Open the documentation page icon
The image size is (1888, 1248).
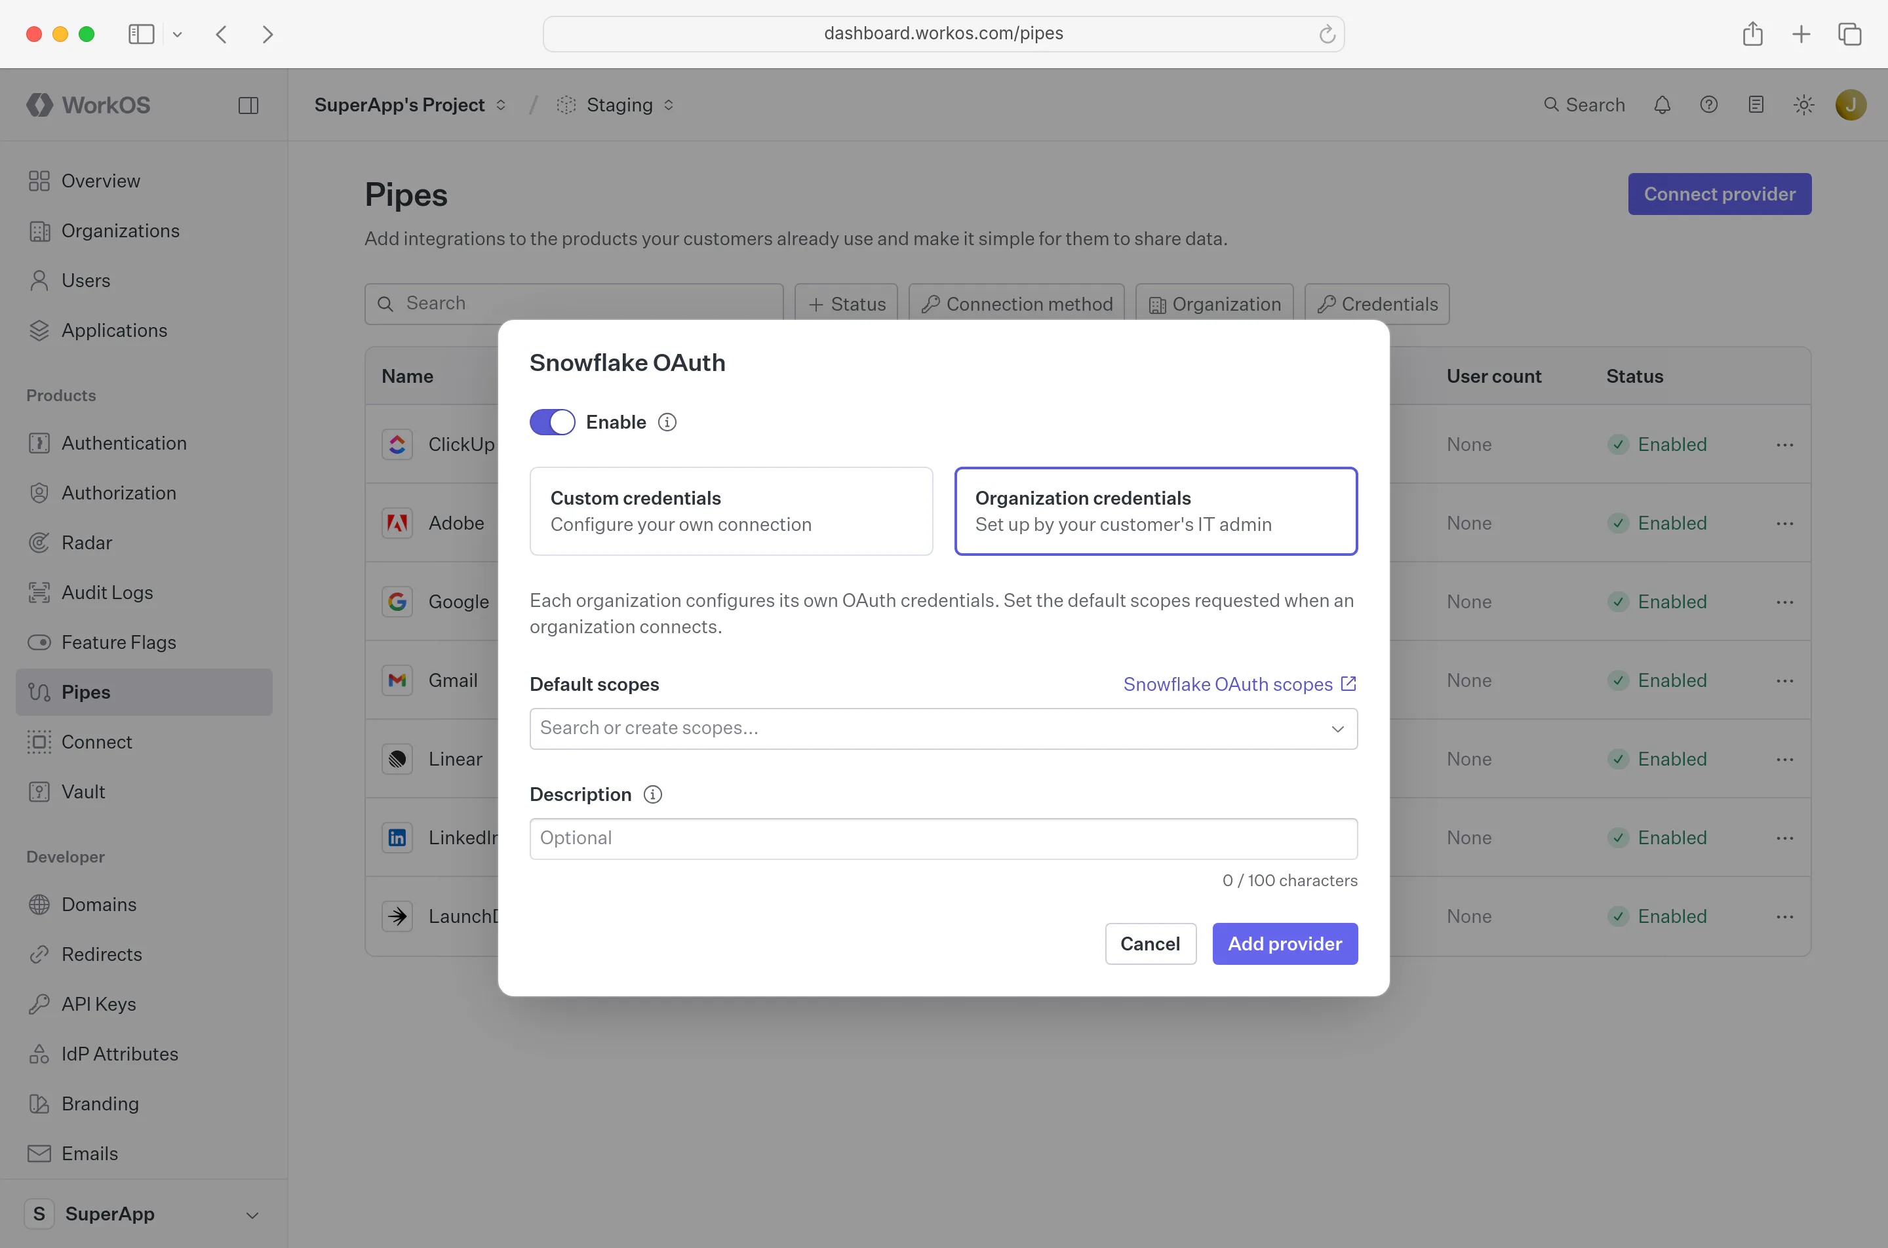click(x=1756, y=105)
